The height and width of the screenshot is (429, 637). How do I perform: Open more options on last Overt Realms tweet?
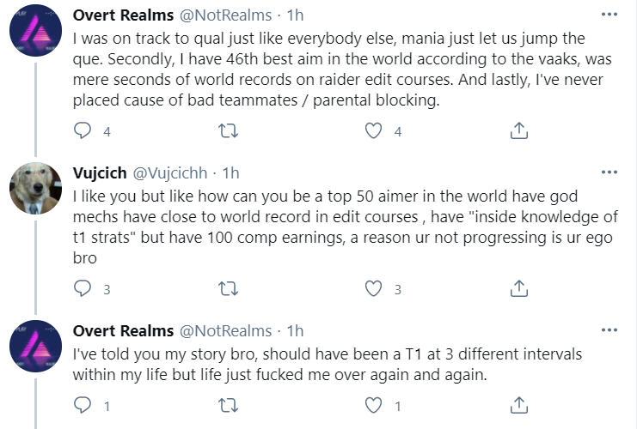(x=609, y=330)
